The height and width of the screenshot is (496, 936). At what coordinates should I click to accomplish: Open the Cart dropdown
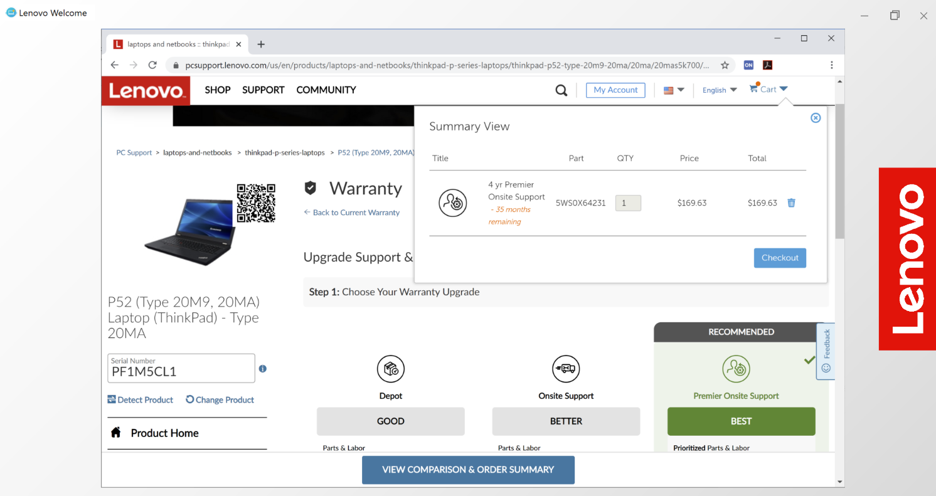(x=768, y=90)
